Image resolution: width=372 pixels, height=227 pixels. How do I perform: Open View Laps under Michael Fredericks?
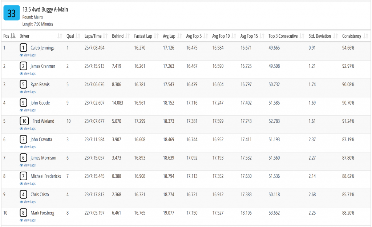28,184
